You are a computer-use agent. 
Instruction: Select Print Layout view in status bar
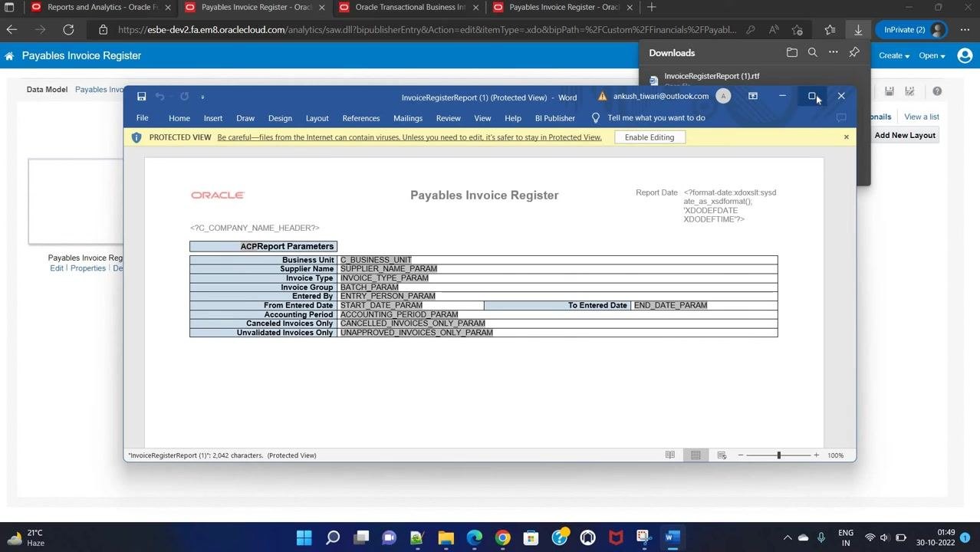coord(696,455)
